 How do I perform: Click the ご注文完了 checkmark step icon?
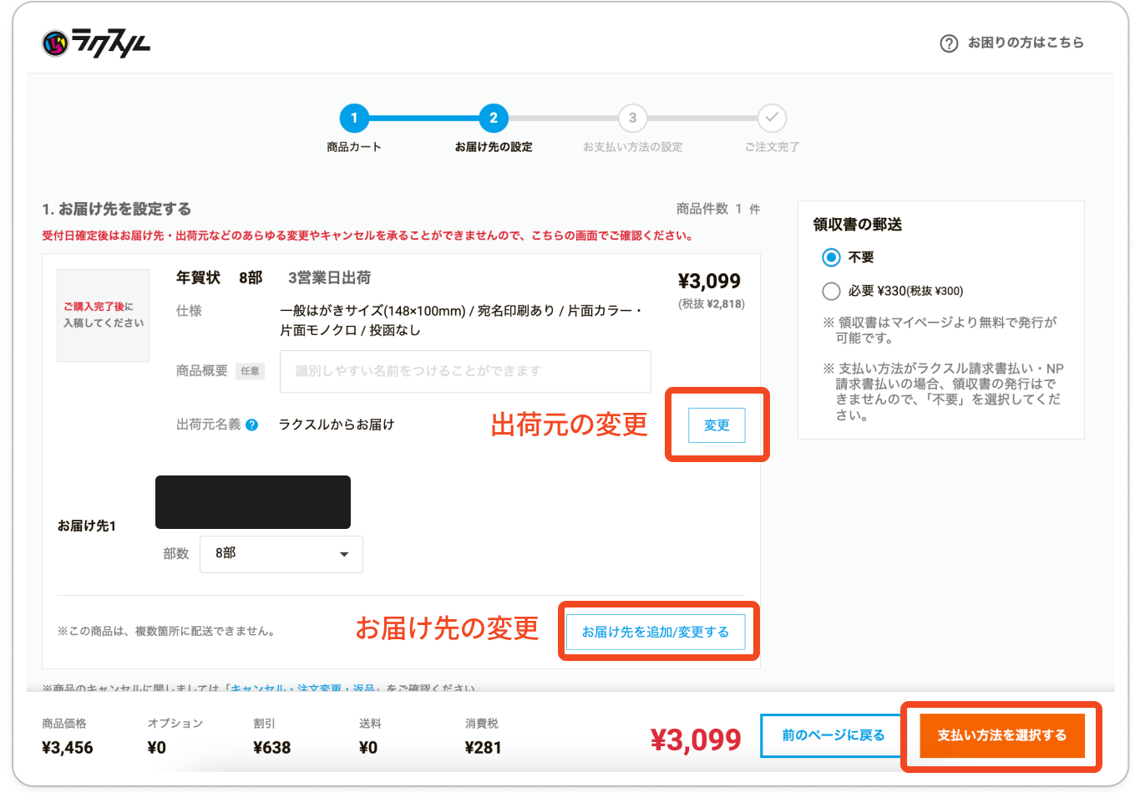pyautogui.click(x=772, y=119)
